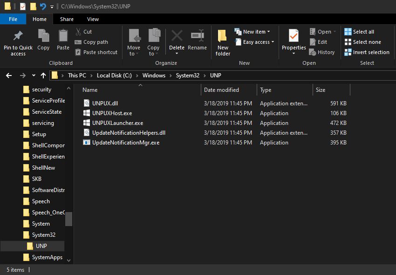
Task: Click Select all in ribbon
Action: [x=359, y=32]
